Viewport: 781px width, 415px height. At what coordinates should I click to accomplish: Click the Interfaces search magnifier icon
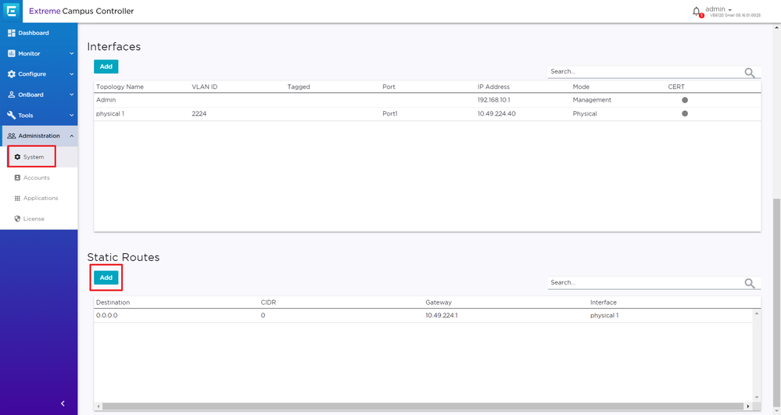(x=750, y=73)
